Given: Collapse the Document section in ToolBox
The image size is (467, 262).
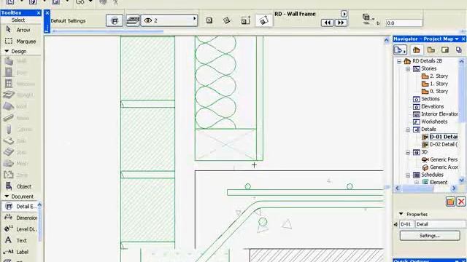Looking at the screenshot, I should (x=7, y=196).
